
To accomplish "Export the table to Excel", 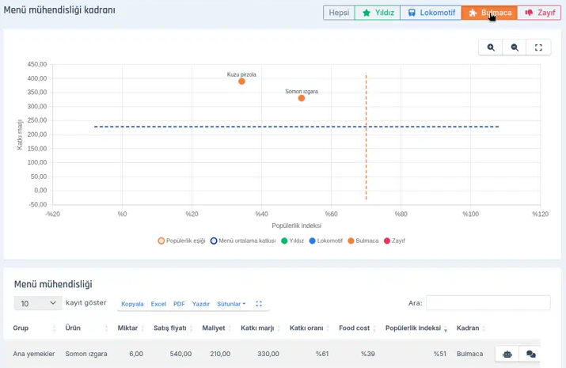I will [158, 304].
